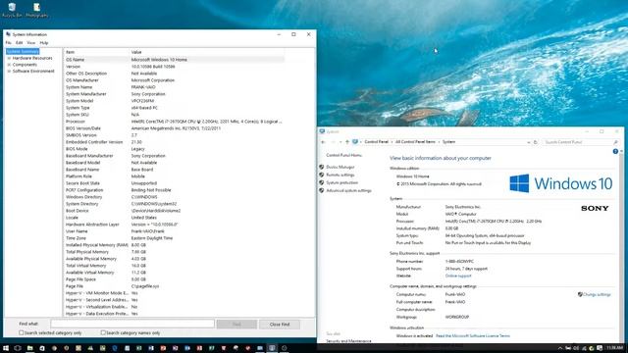
Task: Go forward in the System window
Action: pos(333,142)
